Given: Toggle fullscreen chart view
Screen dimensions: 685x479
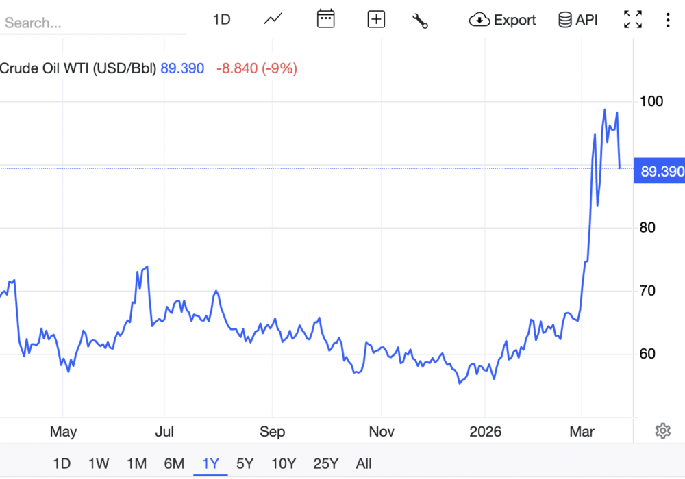Looking at the screenshot, I should tap(633, 19).
